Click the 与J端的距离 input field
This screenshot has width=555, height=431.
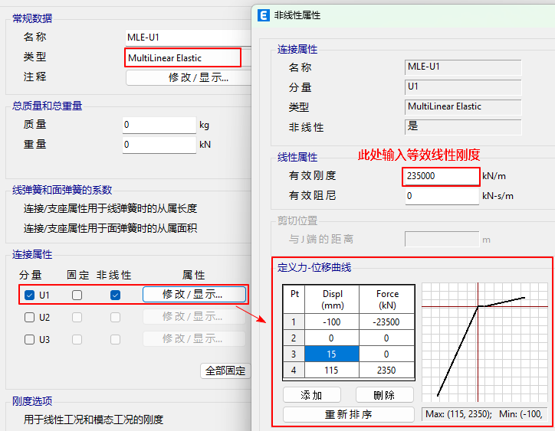click(442, 239)
